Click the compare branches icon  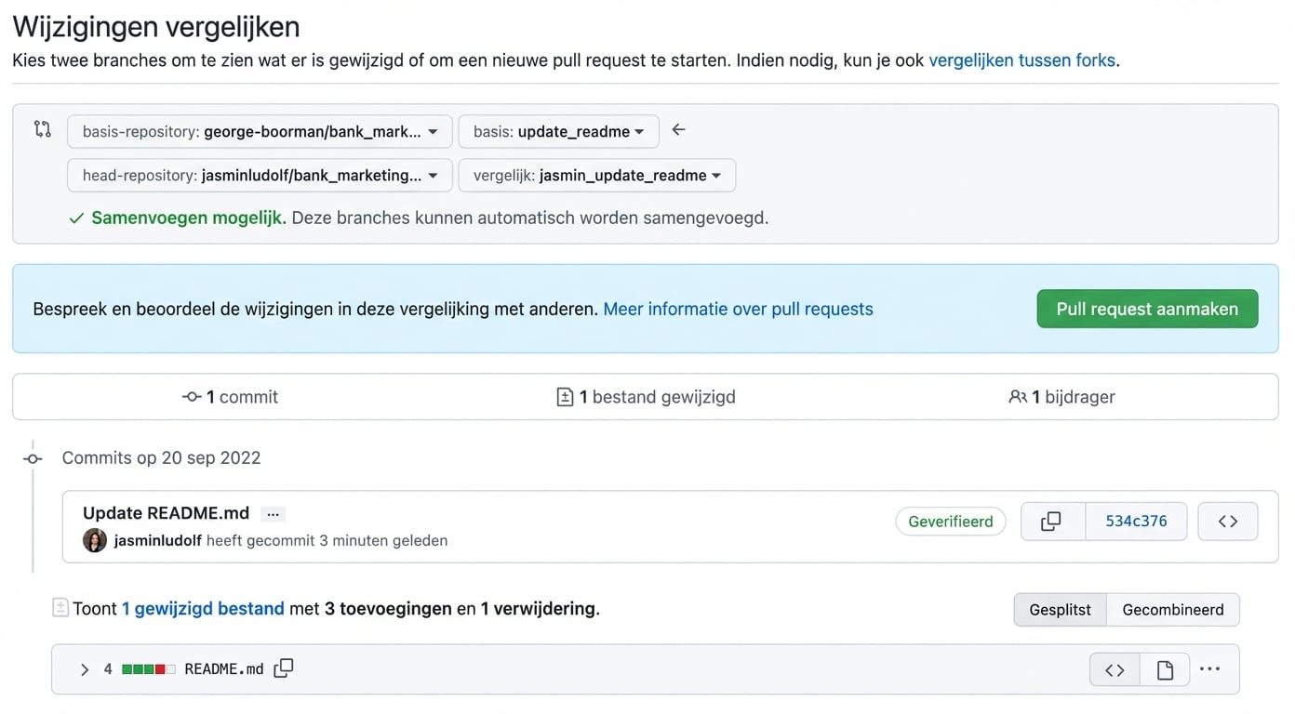42,130
